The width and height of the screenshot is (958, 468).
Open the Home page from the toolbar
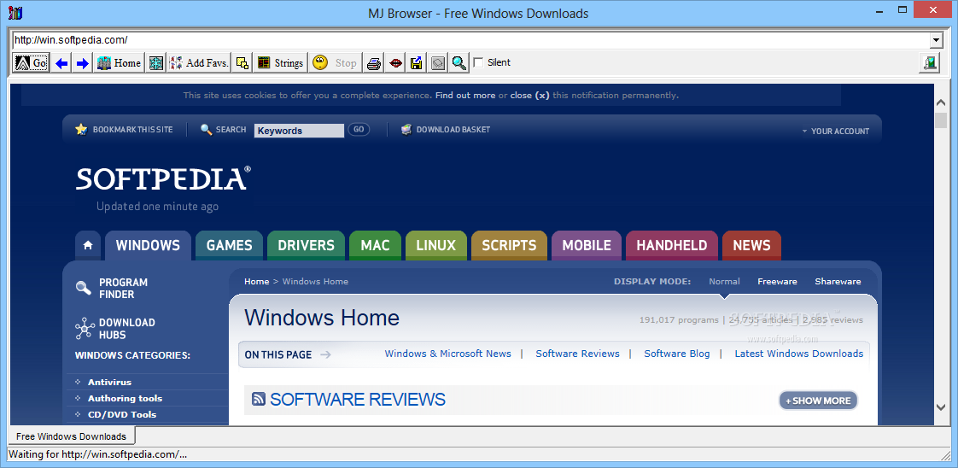[120, 63]
